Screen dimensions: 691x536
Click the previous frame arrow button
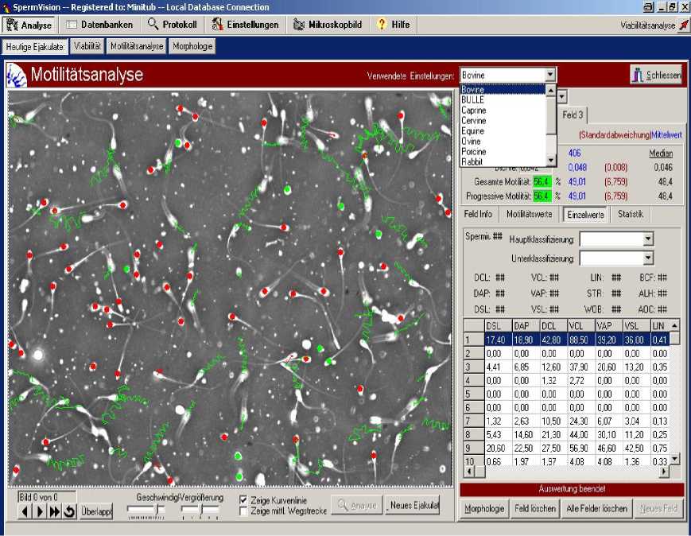24,511
